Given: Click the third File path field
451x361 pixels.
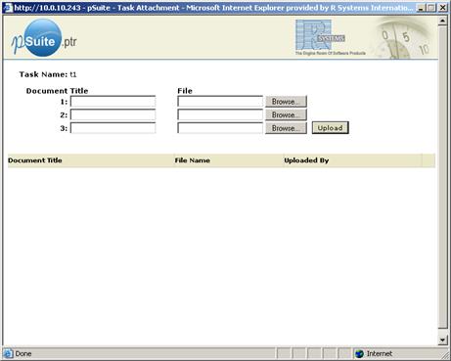Looking at the screenshot, I should tap(220, 128).
